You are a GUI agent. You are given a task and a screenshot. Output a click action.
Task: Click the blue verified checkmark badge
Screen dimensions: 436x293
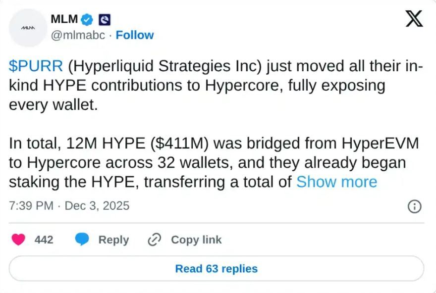88,20
